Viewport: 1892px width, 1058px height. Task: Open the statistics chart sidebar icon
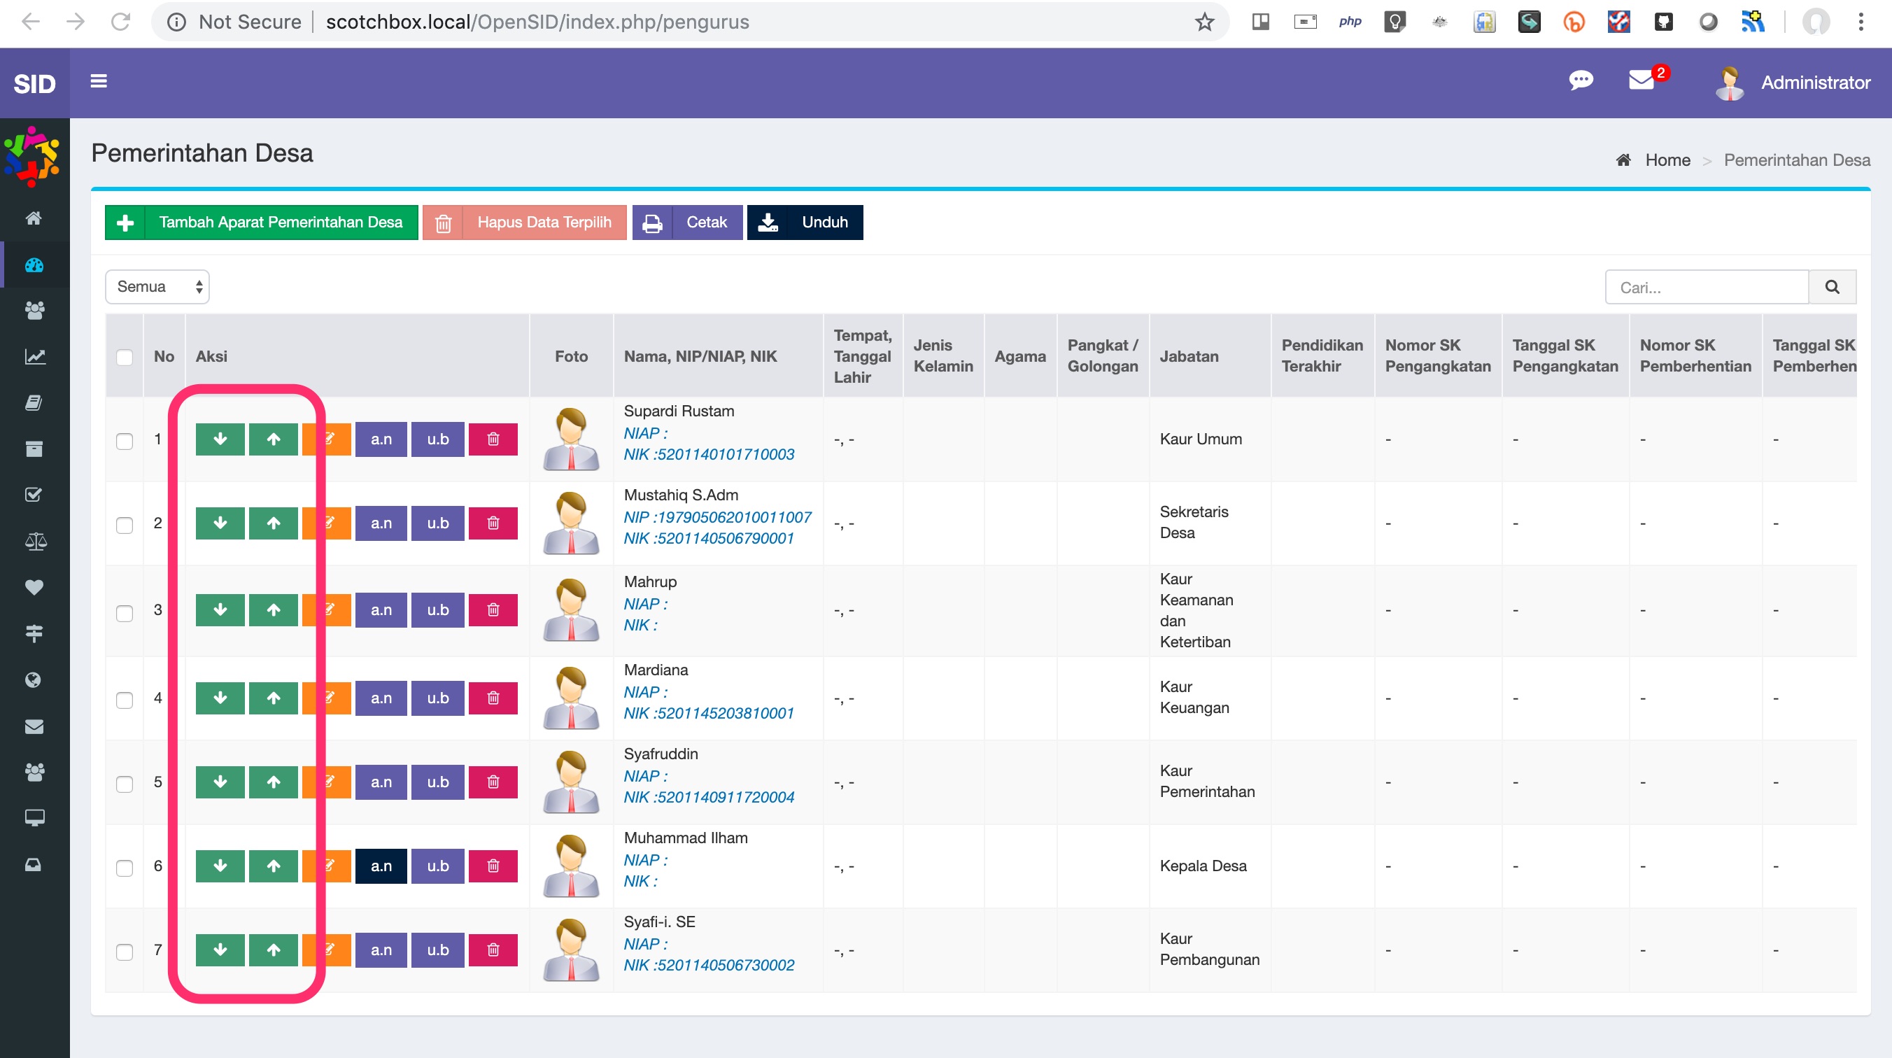[34, 357]
